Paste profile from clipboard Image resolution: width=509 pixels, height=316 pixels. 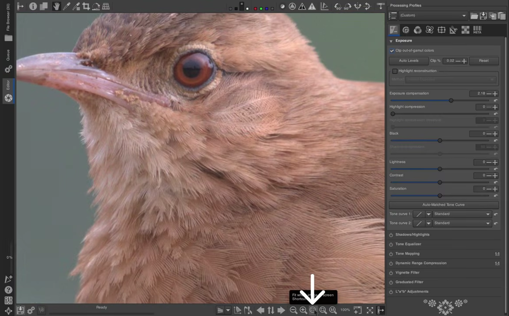tap(502, 16)
